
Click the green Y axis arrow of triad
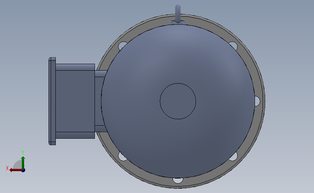tap(23, 163)
